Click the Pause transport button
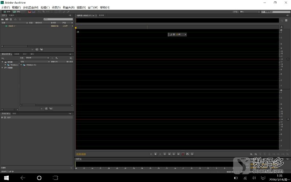This screenshot has height=182, width=291. [160, 154]
